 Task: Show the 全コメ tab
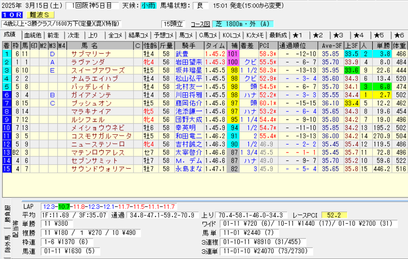tap(115, 35)
